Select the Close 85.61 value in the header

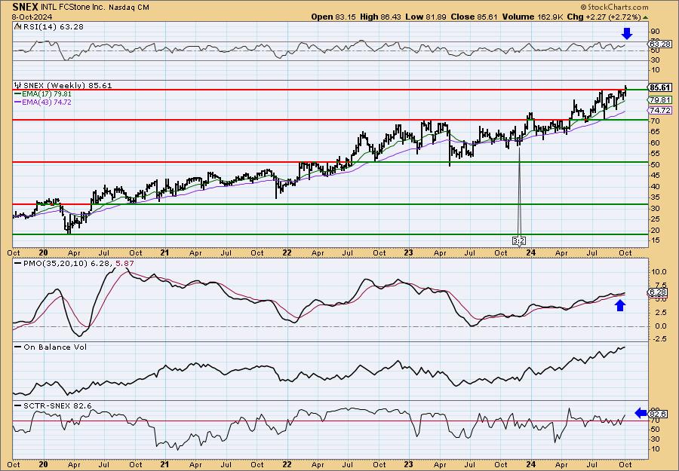click(x=474, y=17)
